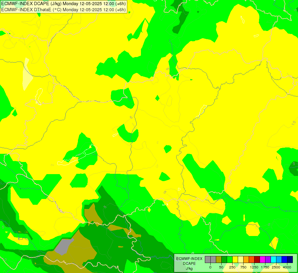
Task: Click the legend's DCAPE label
Action: coord(189,264)
